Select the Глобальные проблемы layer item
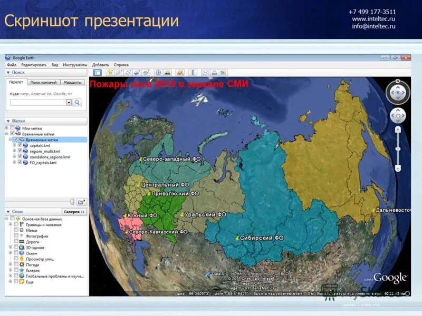This screenshot has width=422, height=316. (55, 276)
